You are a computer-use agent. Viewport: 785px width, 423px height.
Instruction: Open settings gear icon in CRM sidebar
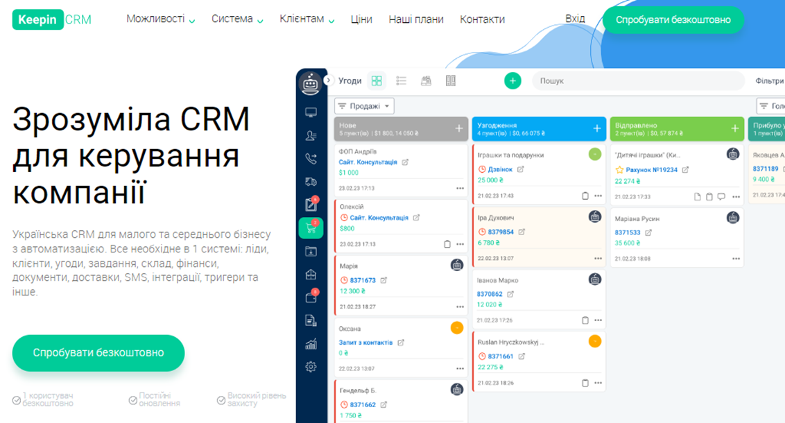pos(311,367)
